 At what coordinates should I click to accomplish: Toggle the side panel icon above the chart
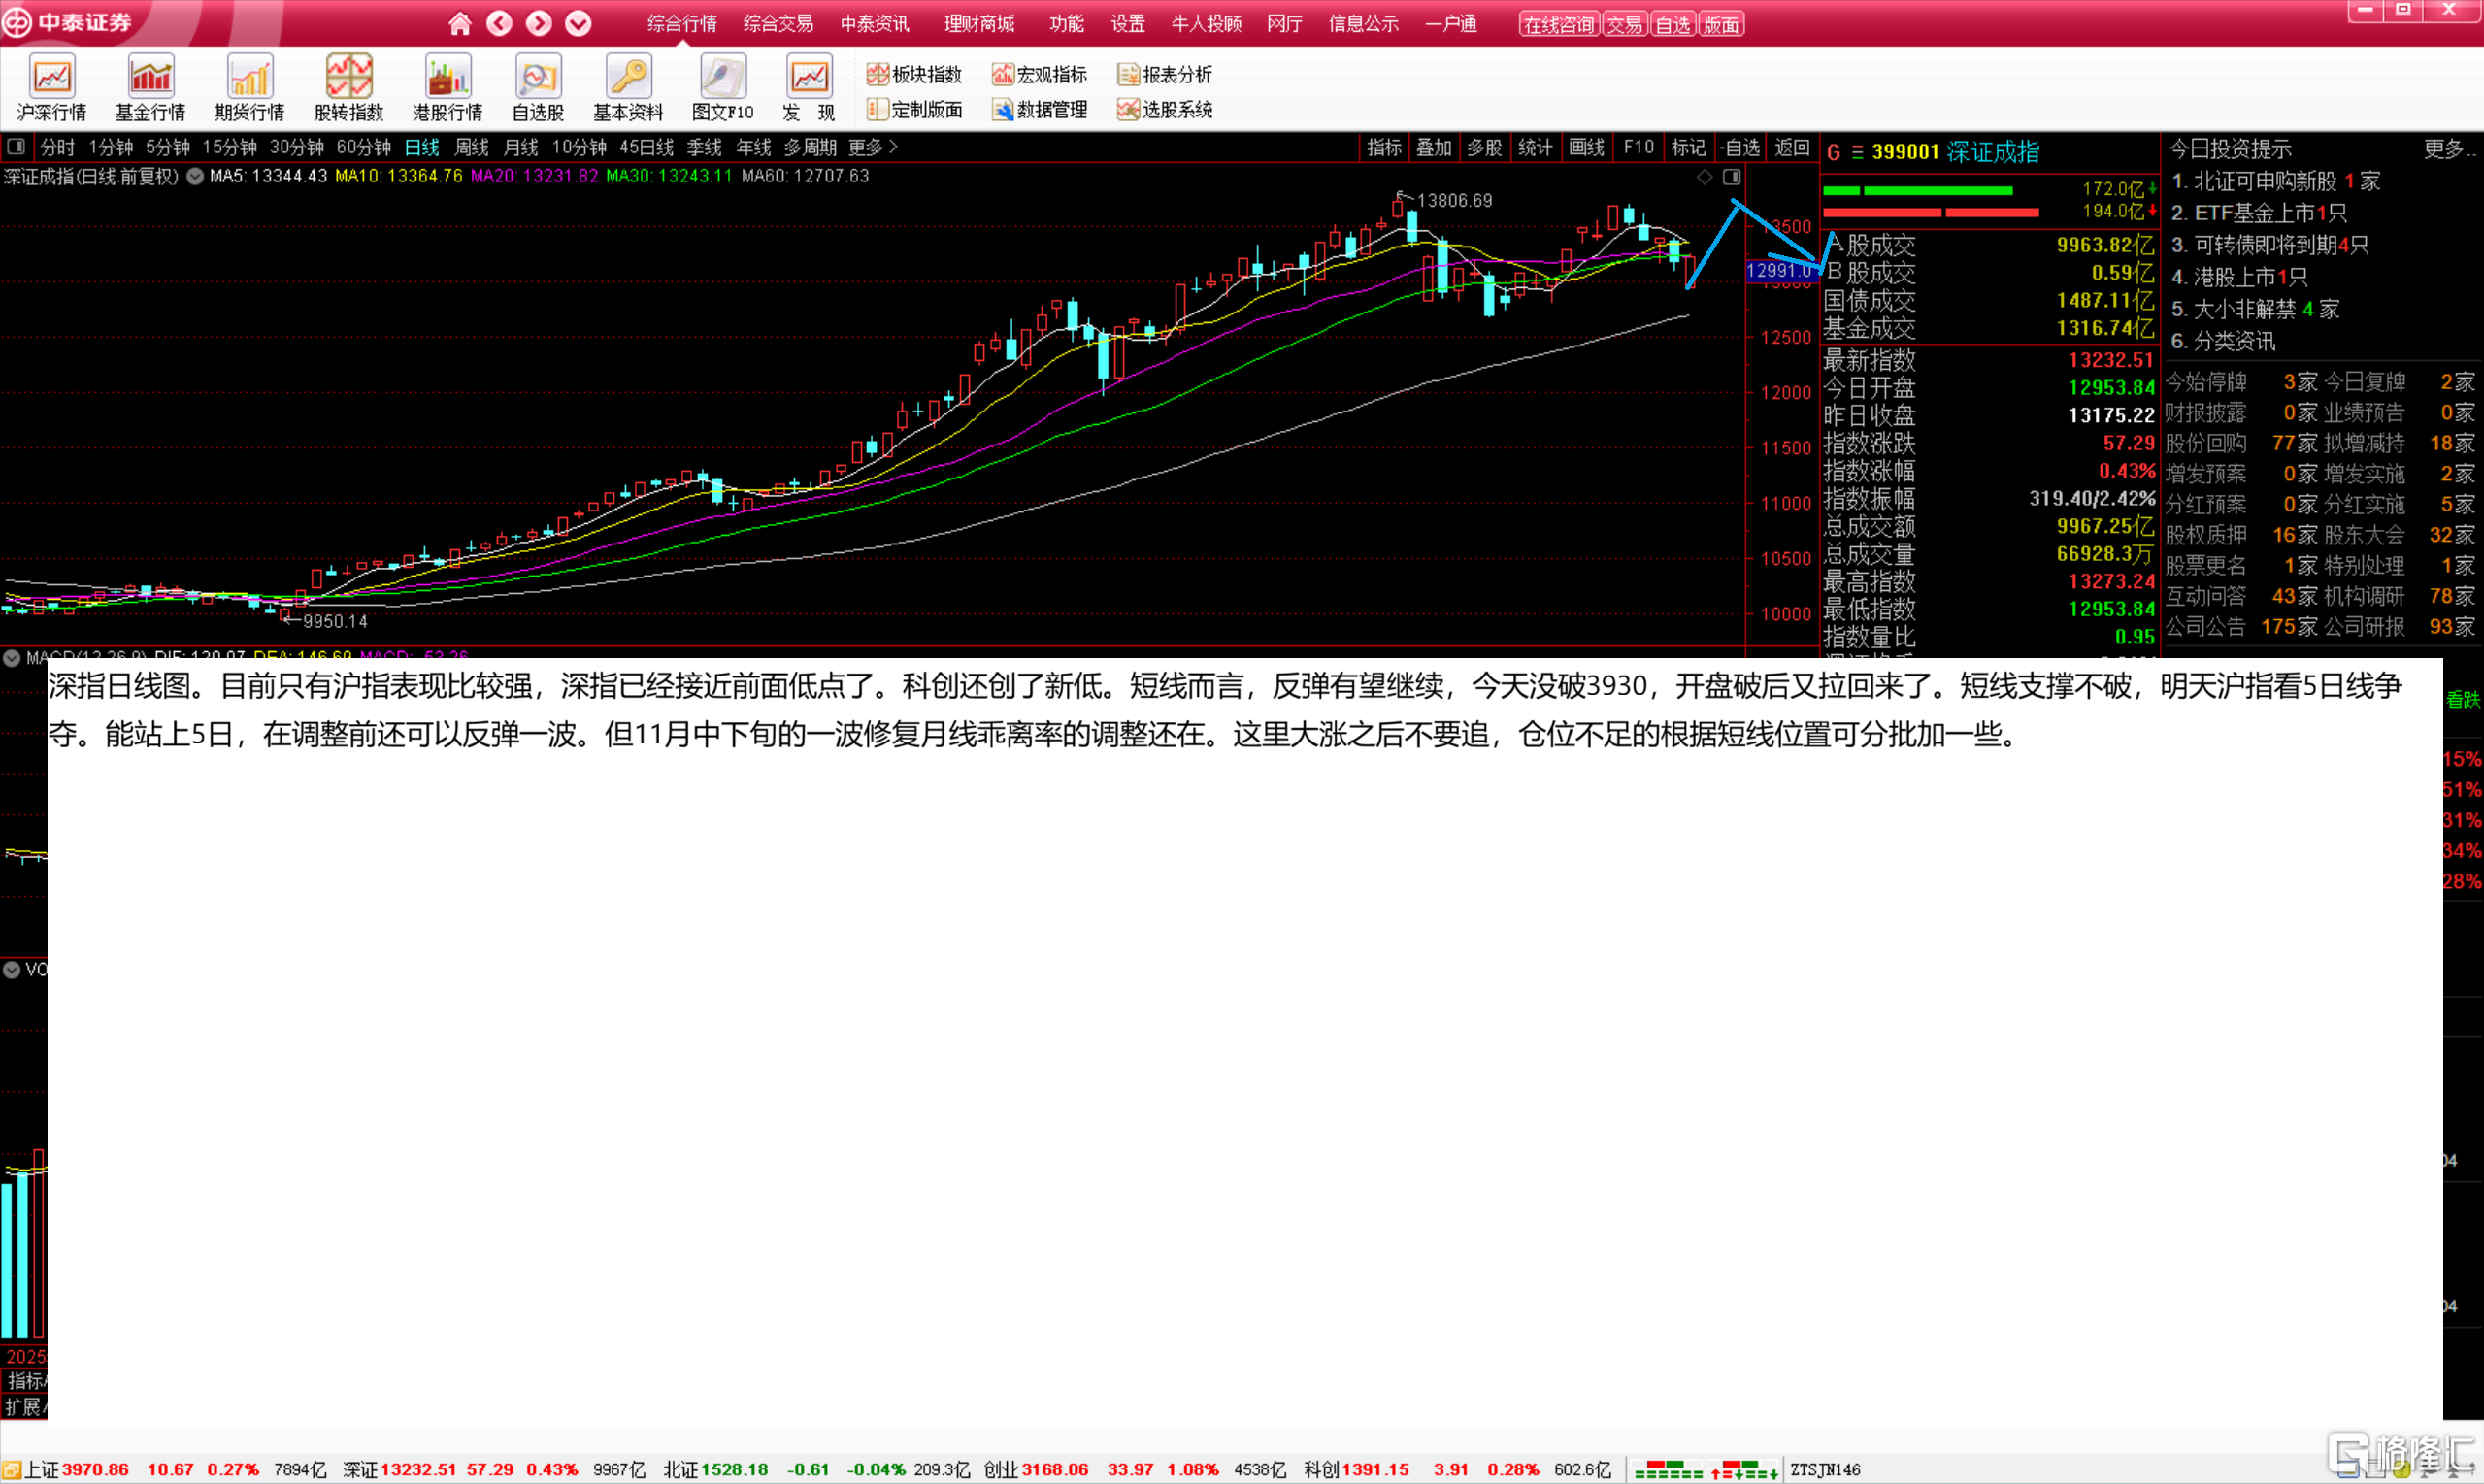coord(1732,177)
